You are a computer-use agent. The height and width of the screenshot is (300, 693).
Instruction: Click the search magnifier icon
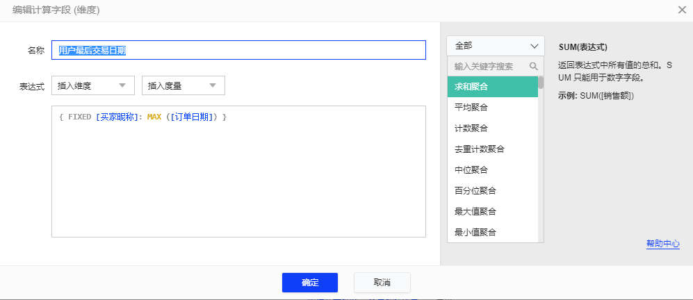[534, 67]
